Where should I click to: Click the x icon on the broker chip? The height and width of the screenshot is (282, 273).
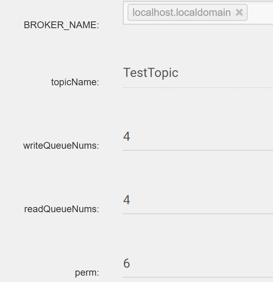[x=239, y=13]
